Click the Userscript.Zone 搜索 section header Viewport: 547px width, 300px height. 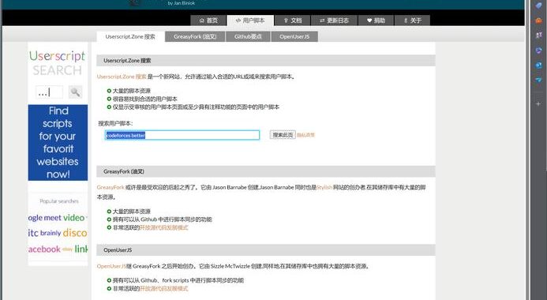[x=265, y=60]
